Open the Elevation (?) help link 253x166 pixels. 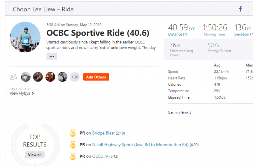tap(243, 34)
